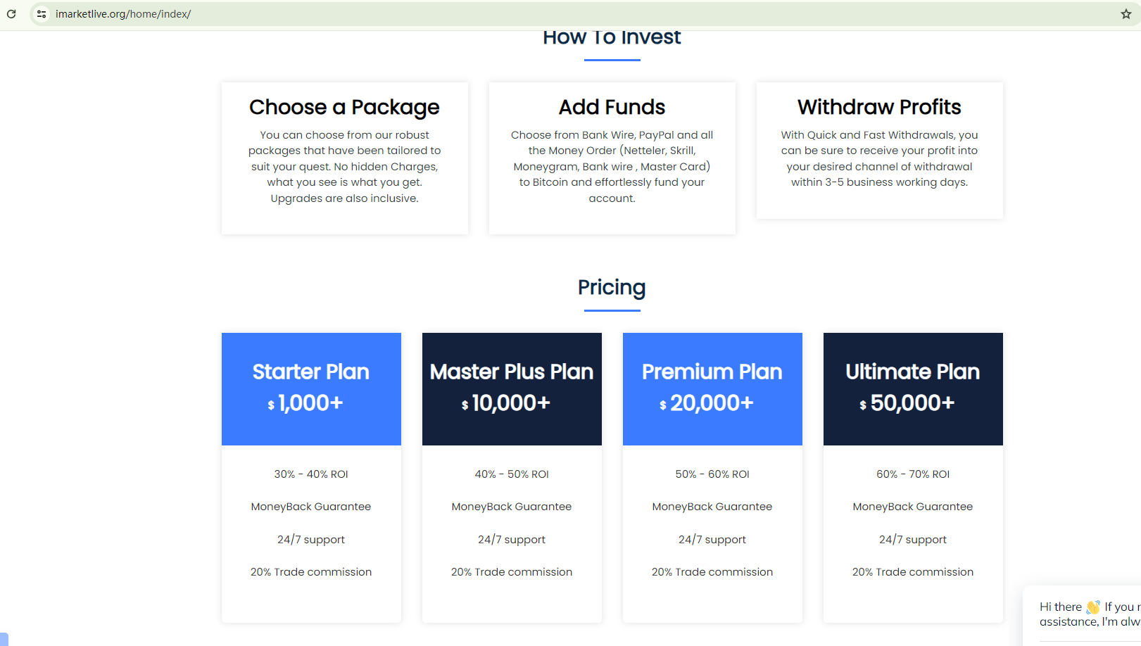Screen dimensions: 1141x646
Task: Click the small blue widget at bottom-left corner
Action: tap(4, 639)
